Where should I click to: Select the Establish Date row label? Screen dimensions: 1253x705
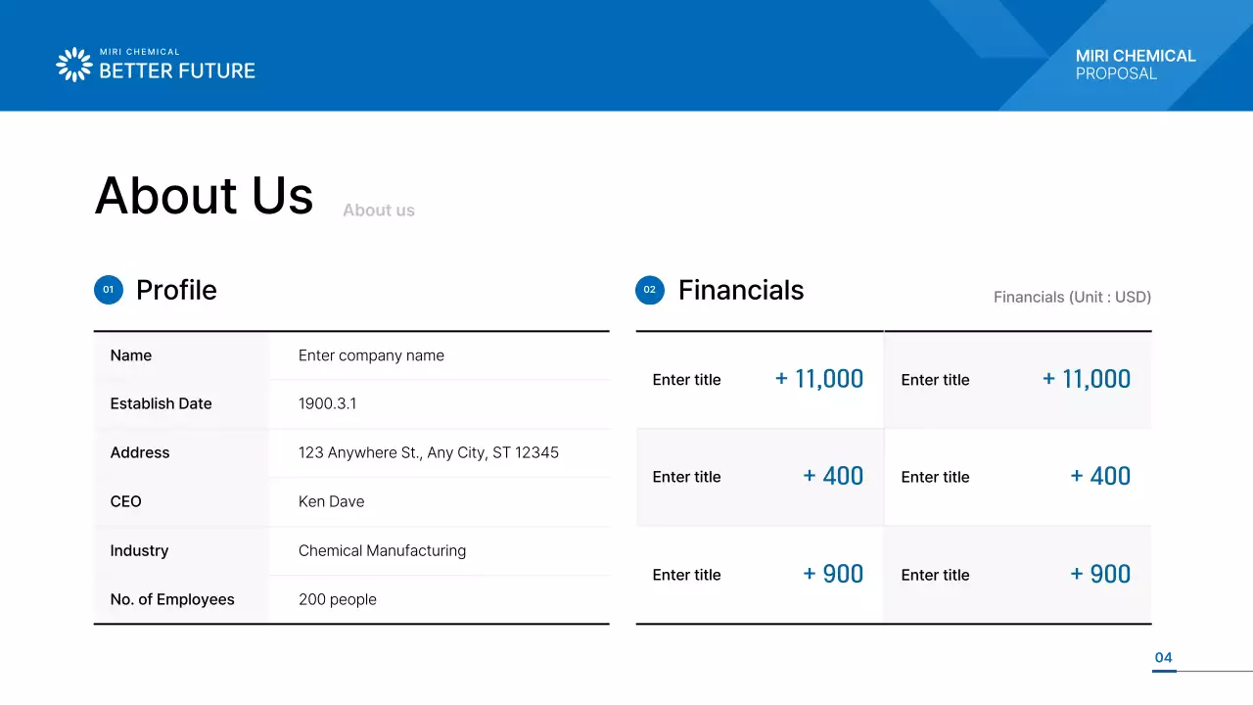pyautogui.click(x=161, y=403)
